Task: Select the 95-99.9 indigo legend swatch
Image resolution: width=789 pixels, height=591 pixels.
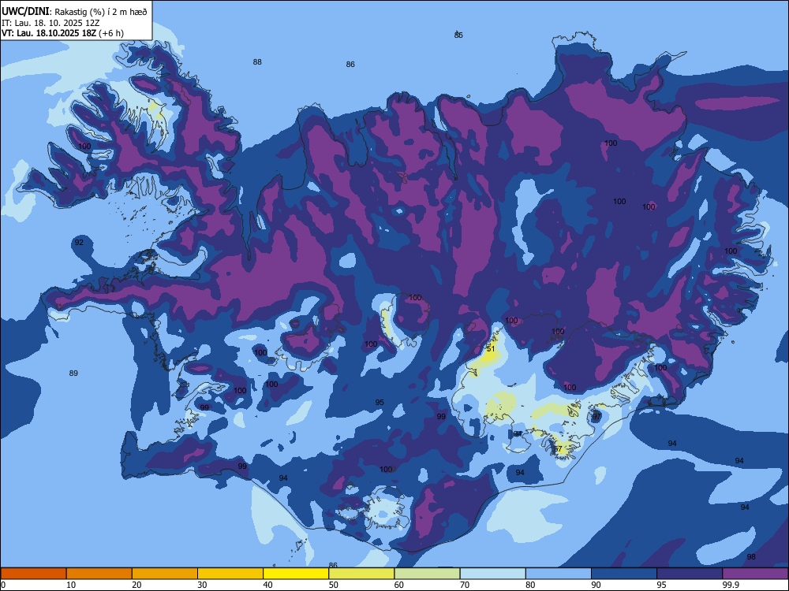Action: (690, 574)
